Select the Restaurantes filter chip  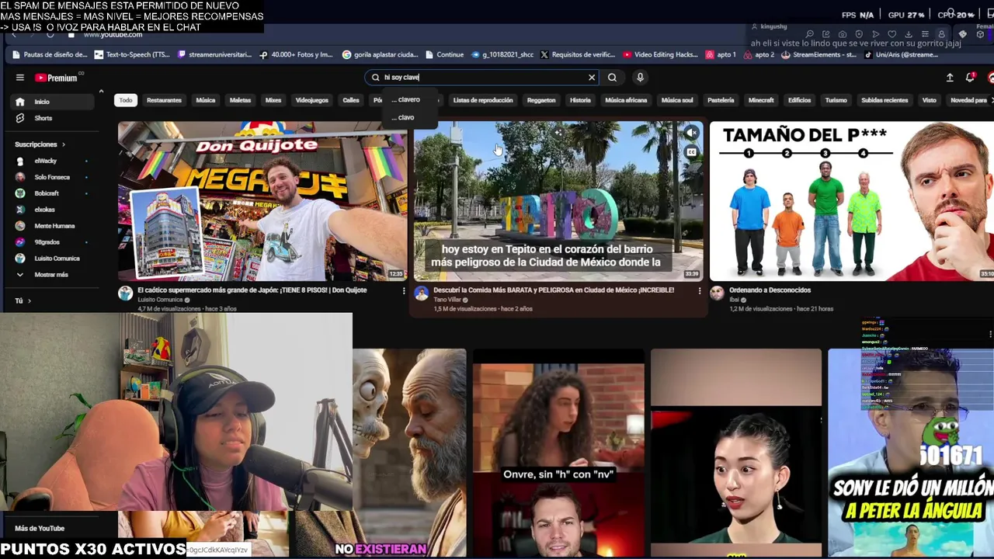164,100
